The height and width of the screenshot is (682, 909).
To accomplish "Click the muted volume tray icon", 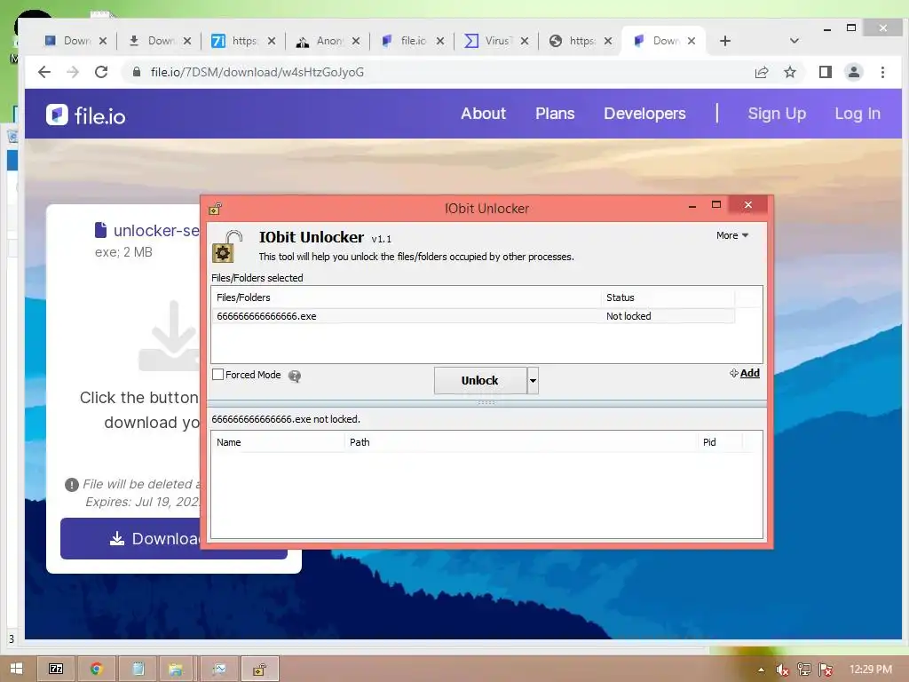I will click(782, 670).
